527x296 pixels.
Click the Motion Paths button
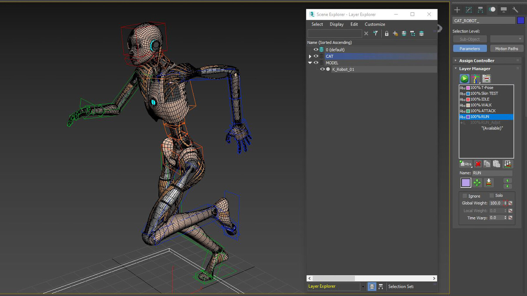click(507, 49)
